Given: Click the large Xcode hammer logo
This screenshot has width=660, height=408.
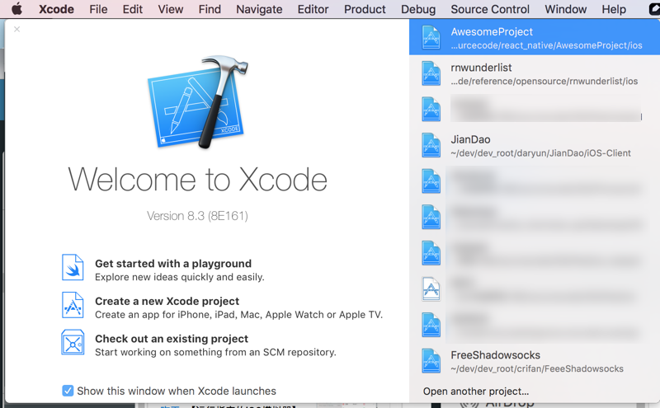Looking at the screenshot, I should [197, 102].
